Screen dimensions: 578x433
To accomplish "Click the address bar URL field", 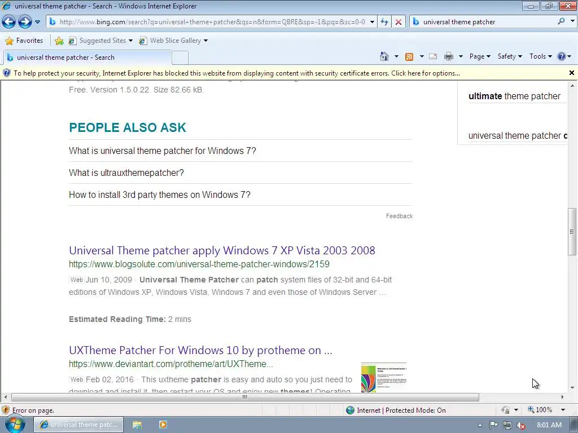I will pos(212,22).
